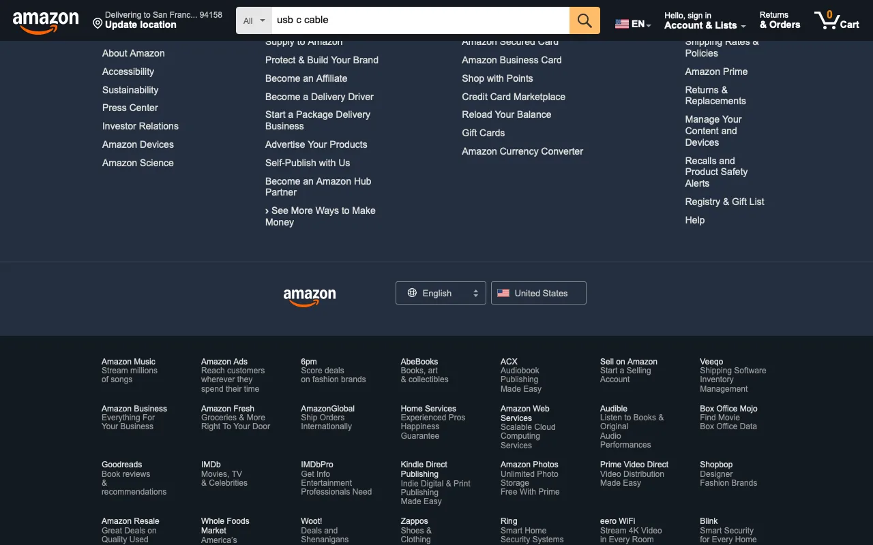Open Veeqo Shipping Software link
Image resolution: width=873 pixels, height=545 pixels.
pos(733,375)
